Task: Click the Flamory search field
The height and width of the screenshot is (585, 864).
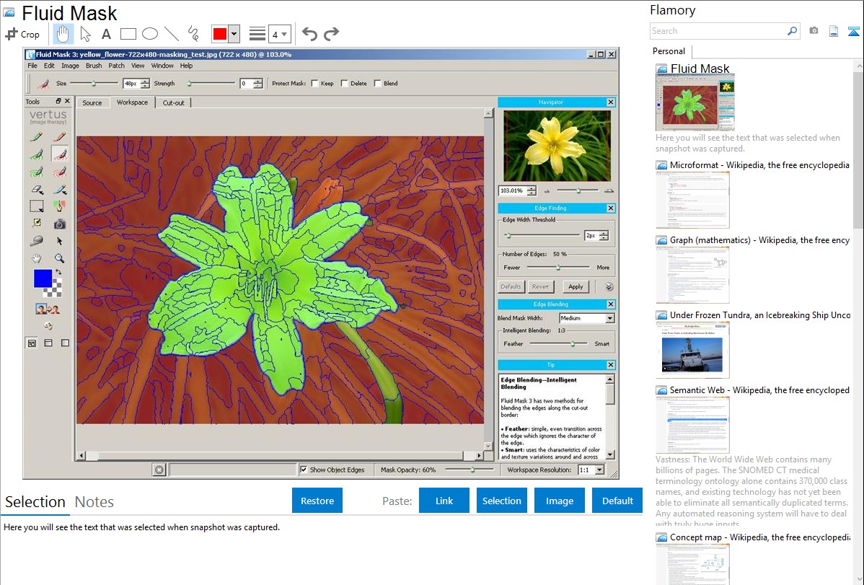Action: pos(718,31)
